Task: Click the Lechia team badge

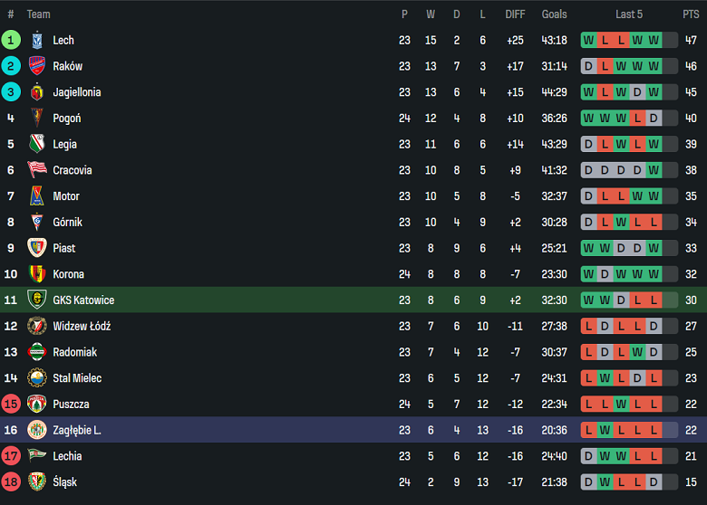Action: 37,456
